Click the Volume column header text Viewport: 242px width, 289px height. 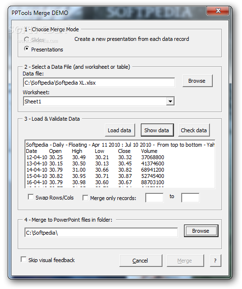point(149,151)
